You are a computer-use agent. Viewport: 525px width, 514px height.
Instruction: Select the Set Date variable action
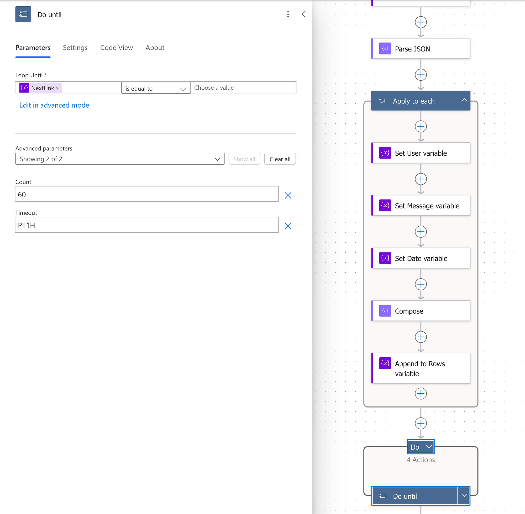coord(421,258)
